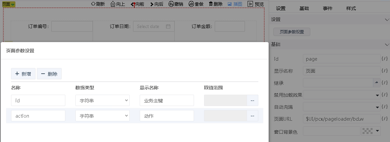Click the 页面参数设置 button
The height and width of the screenshot is (142, 390).
(291, 32)
